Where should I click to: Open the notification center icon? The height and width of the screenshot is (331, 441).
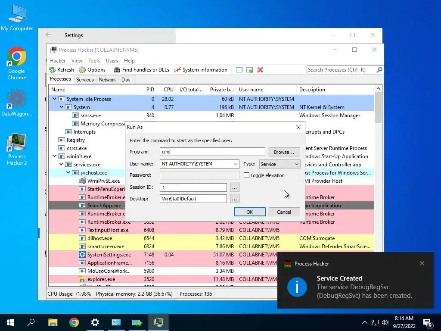428,322
